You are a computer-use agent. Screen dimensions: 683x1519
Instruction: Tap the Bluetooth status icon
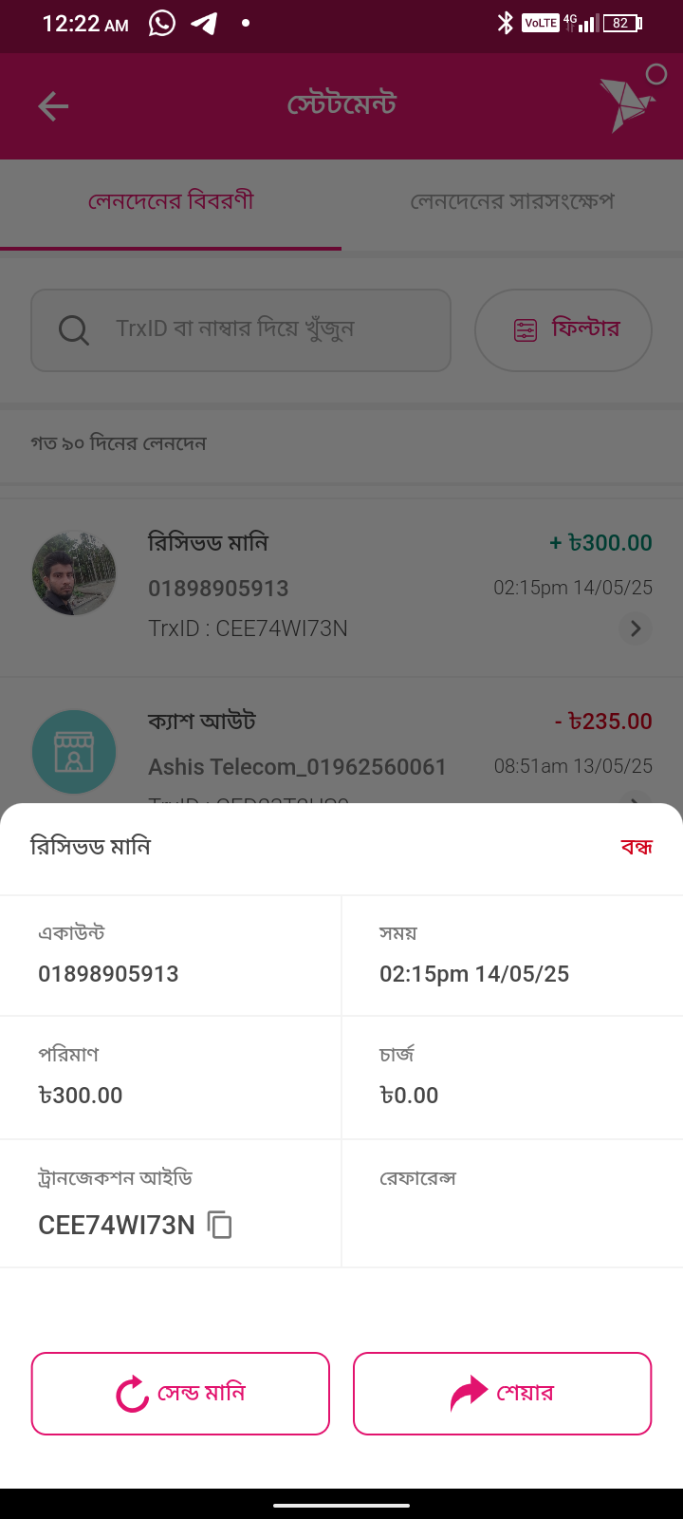[x=505, y=24]
